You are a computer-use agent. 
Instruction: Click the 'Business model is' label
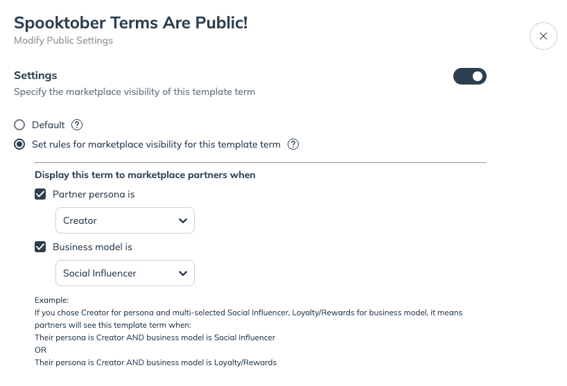(x=92, y=247)
